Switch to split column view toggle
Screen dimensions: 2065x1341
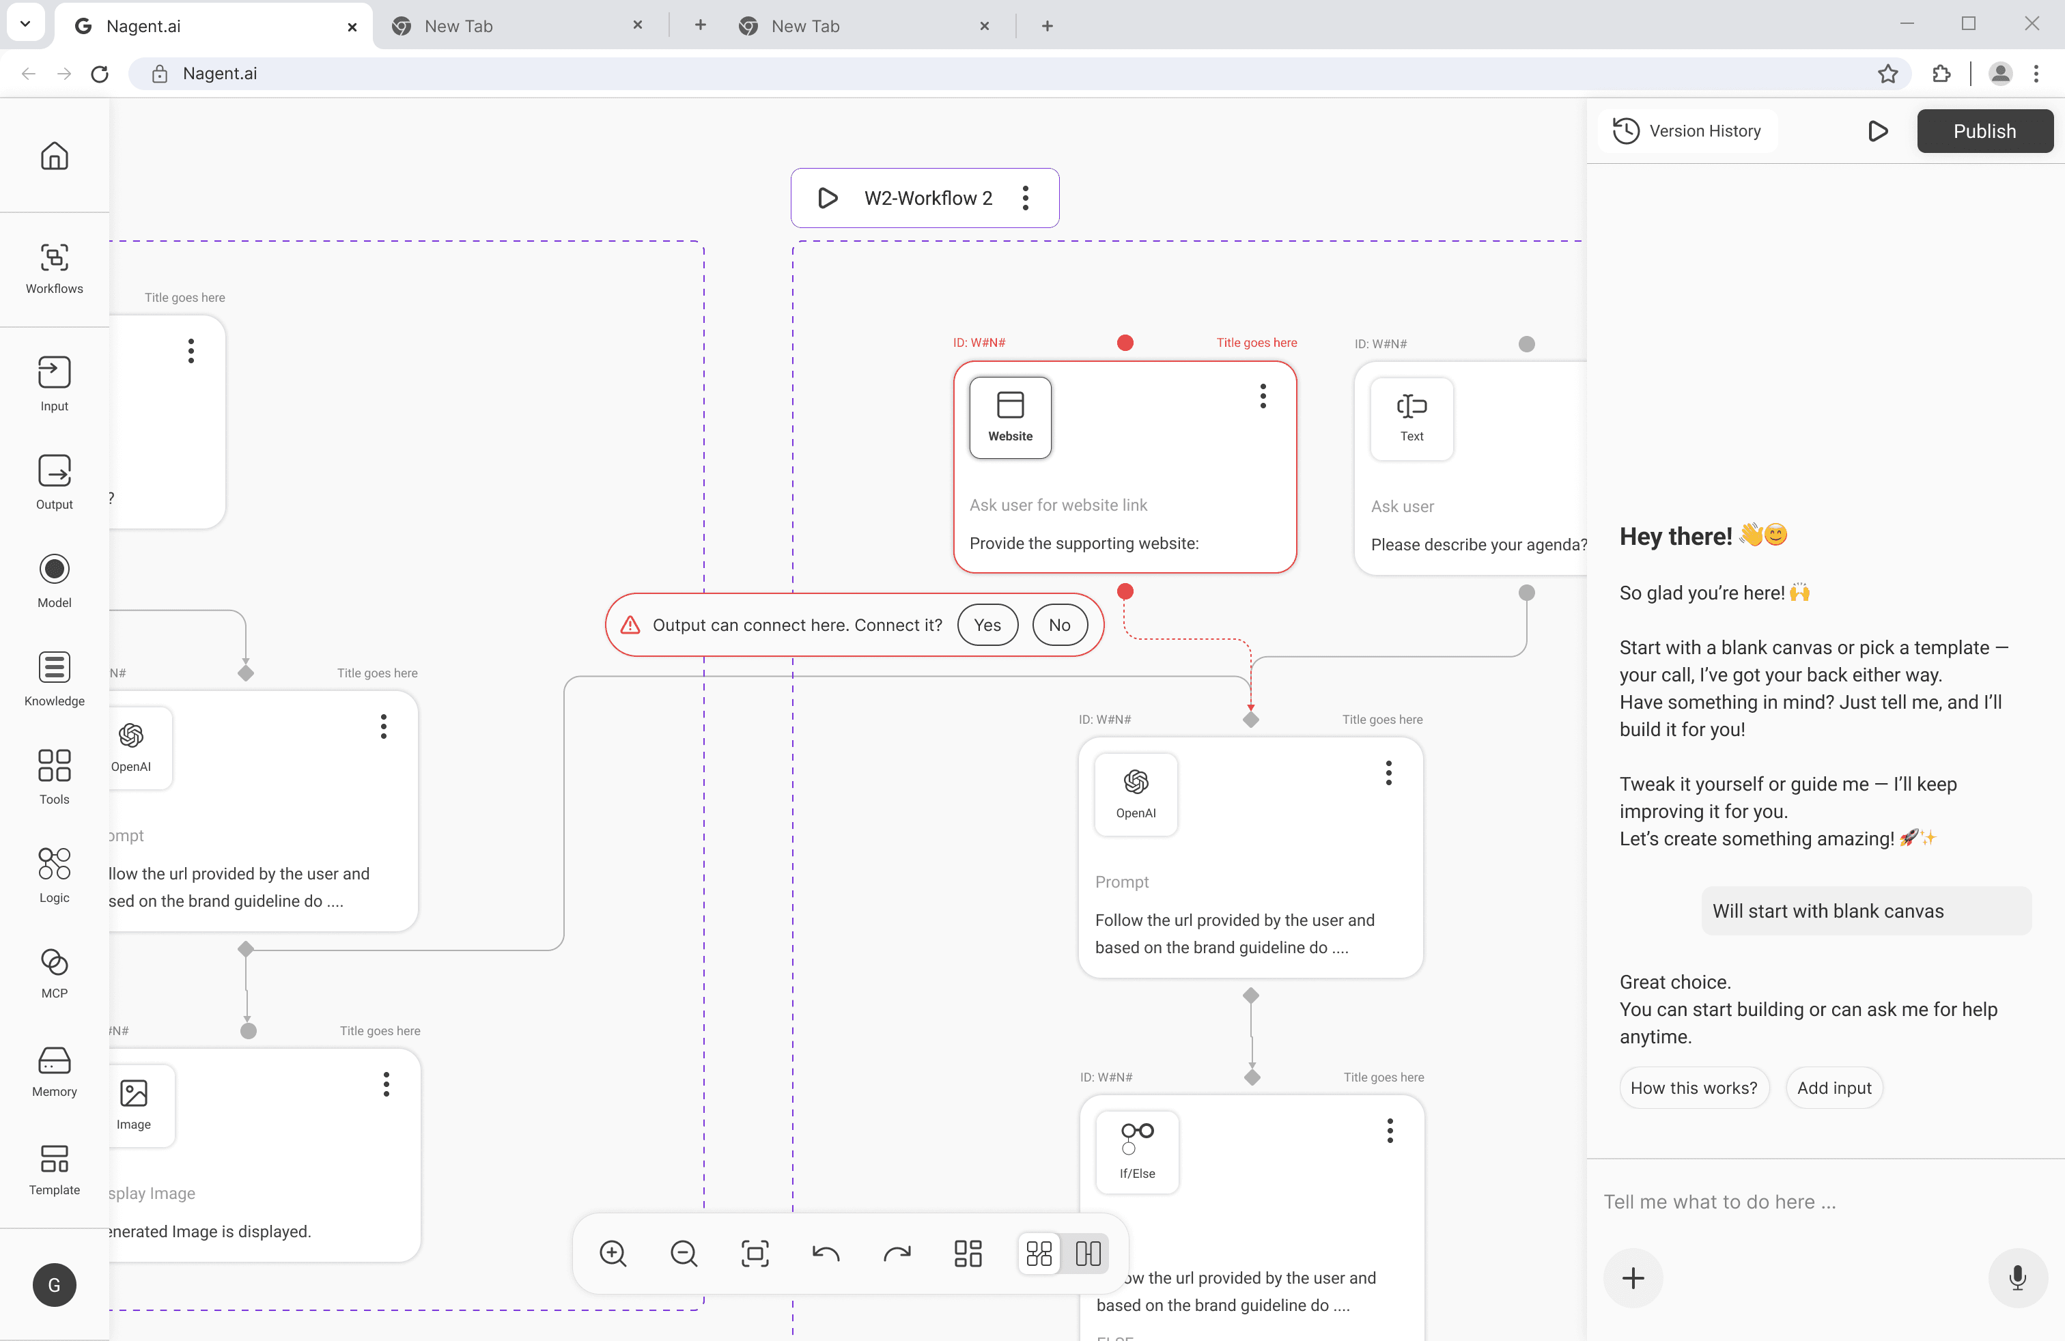tap(1088, 1254)
